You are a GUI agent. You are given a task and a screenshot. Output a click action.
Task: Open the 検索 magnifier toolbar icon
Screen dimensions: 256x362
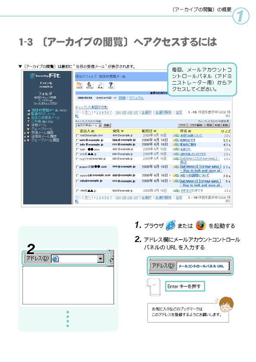[100, 85]
